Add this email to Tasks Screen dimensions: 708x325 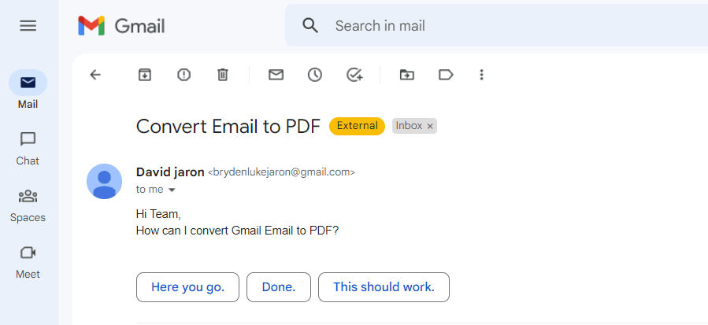[x=354, y=75]
